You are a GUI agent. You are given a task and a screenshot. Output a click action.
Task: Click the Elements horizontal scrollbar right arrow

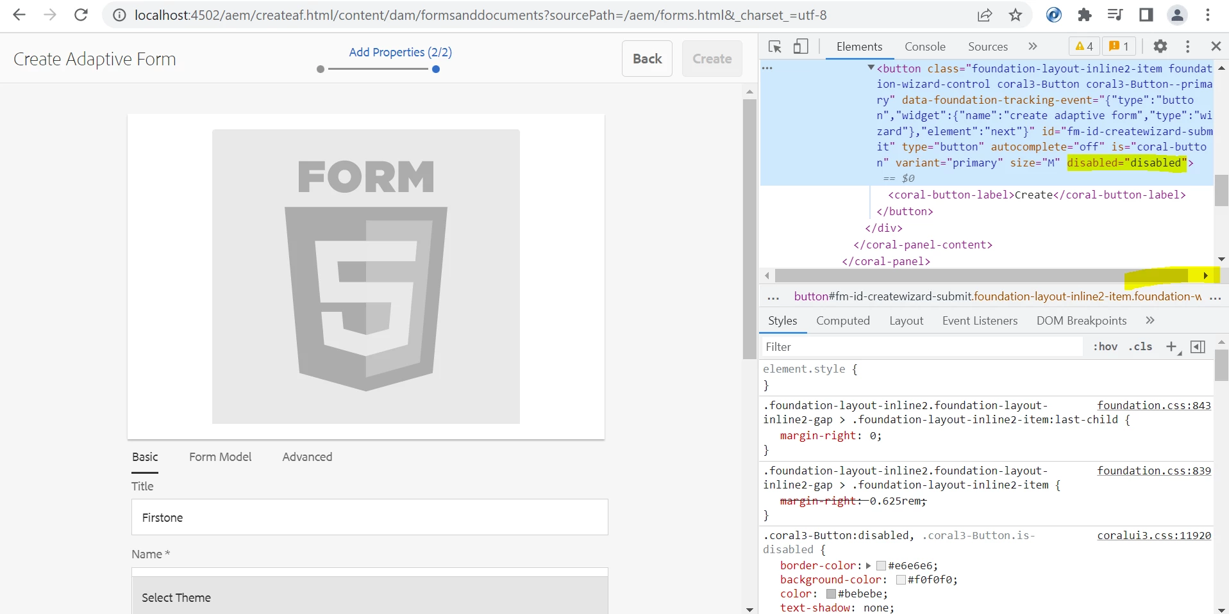pos(1205,276)
